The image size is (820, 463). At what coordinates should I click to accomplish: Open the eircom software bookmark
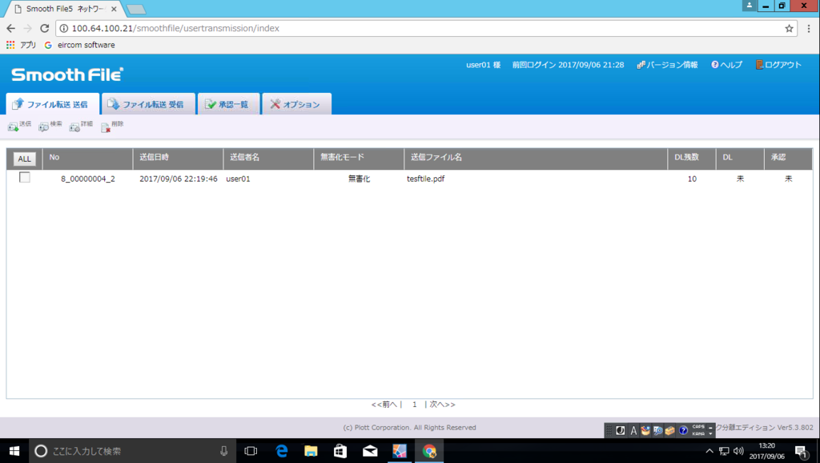[x=80, y=45]
